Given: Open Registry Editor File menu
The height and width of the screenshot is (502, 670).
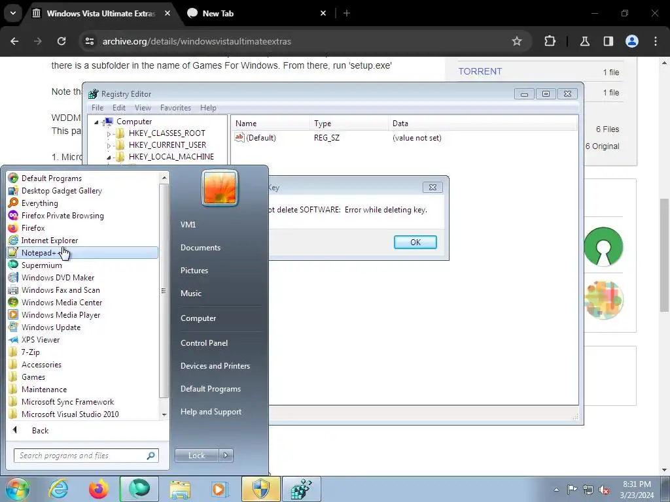Looking at the screenshot, I should point(97,108).
